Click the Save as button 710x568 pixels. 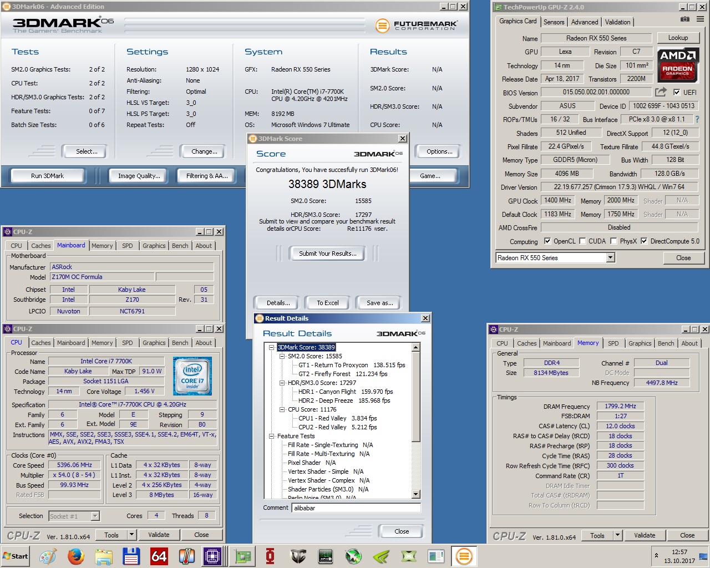click(x=380, y=303)
